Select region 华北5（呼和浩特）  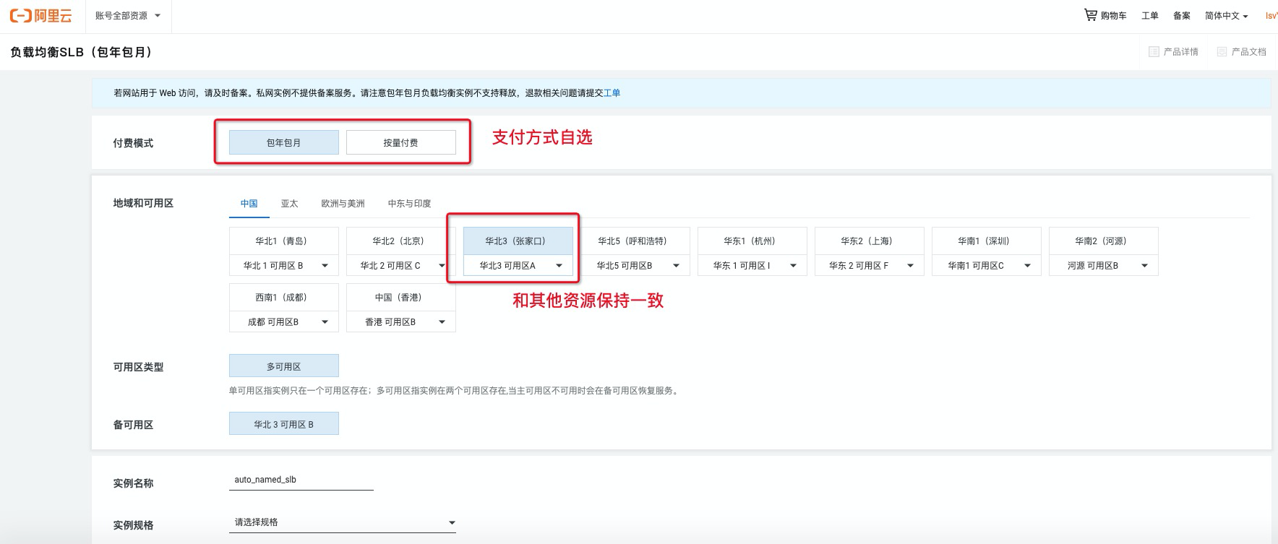(635, 241)
